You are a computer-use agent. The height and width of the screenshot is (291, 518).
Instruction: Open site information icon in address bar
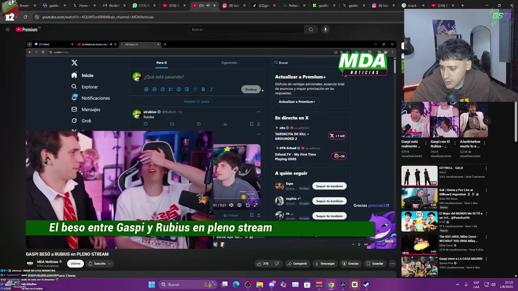(37, 17)
